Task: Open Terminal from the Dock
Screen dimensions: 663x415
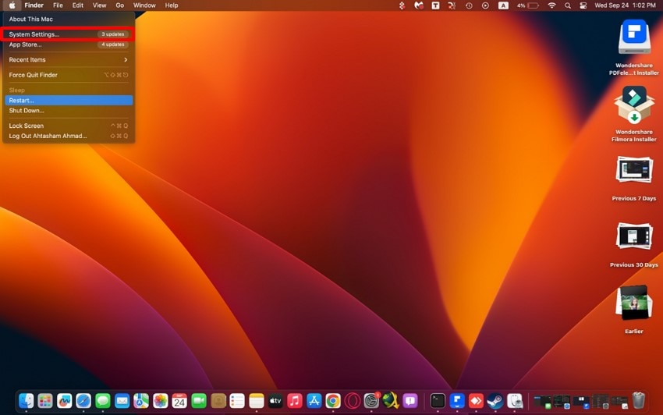Action: click(x=438, y=401)
